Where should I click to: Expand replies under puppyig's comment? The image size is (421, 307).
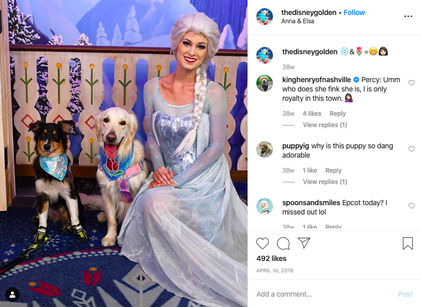tap(325, 181)
